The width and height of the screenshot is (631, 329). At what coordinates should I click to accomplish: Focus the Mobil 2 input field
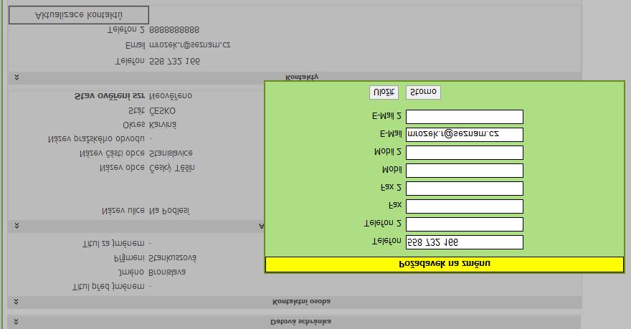tap(465, 153)
